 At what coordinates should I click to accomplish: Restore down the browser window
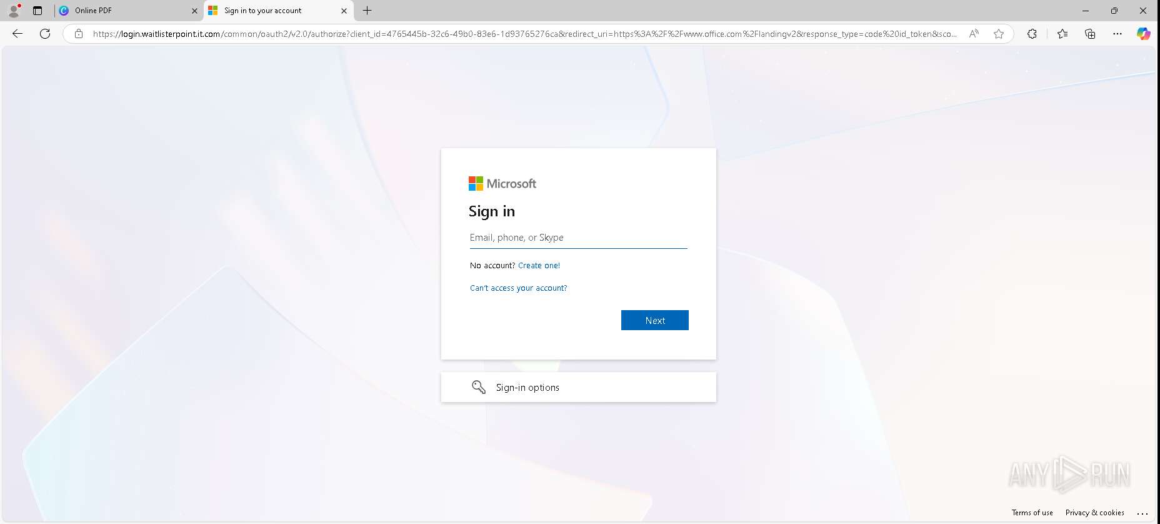point(1114,11)
